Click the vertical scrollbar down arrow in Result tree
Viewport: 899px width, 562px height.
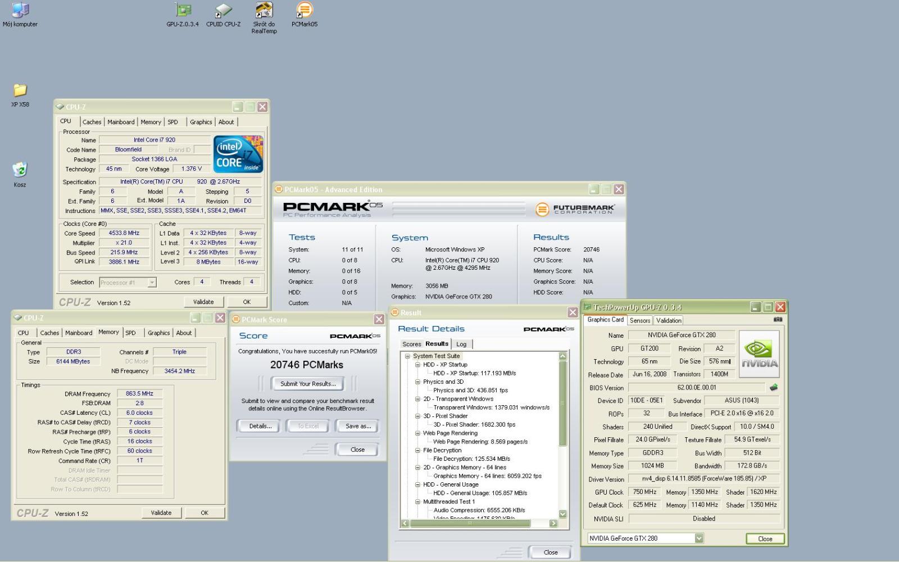[562, 514]
